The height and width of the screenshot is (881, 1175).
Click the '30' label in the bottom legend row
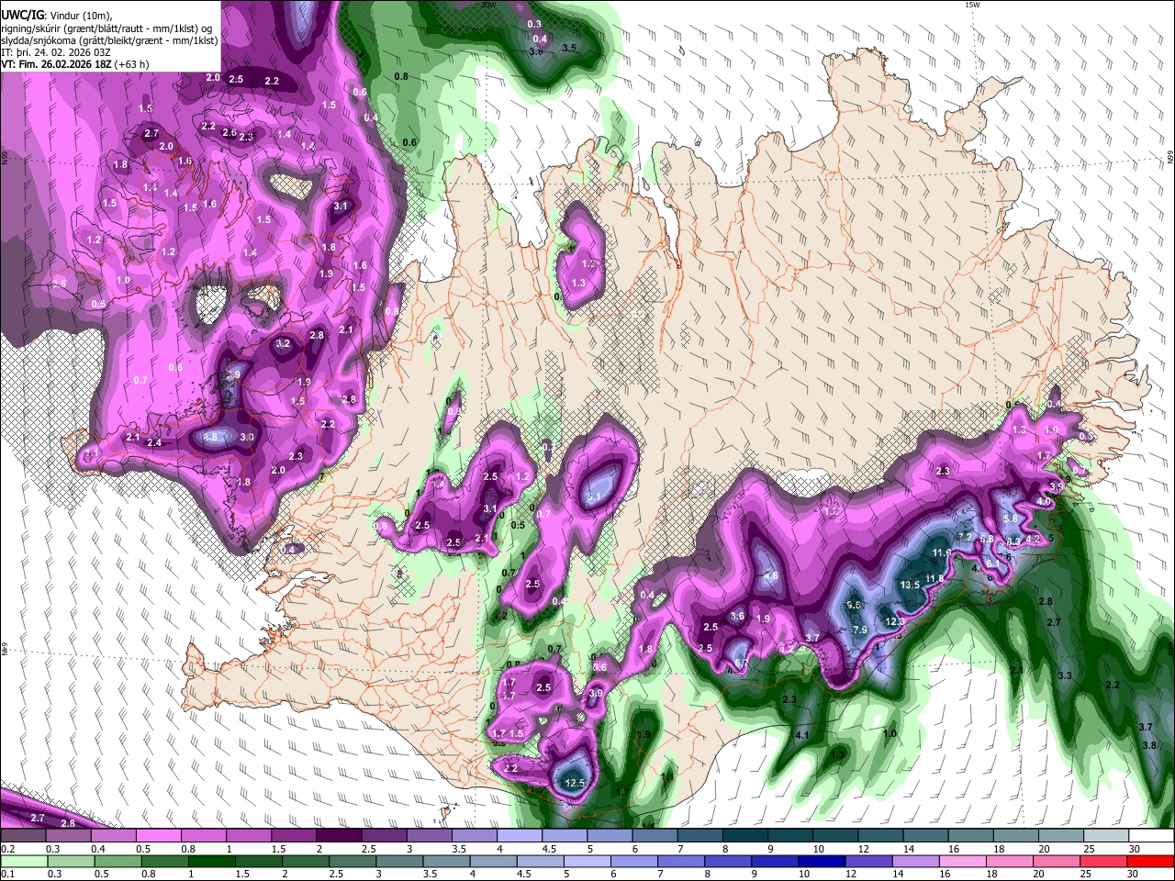pyautogui.click(x=1131, y=874)
